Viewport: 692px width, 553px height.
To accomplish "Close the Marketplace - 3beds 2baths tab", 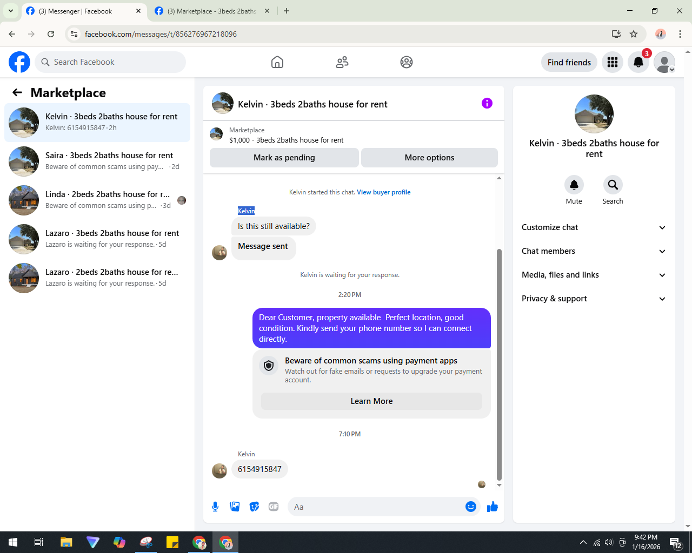I will tap(267, 11).
